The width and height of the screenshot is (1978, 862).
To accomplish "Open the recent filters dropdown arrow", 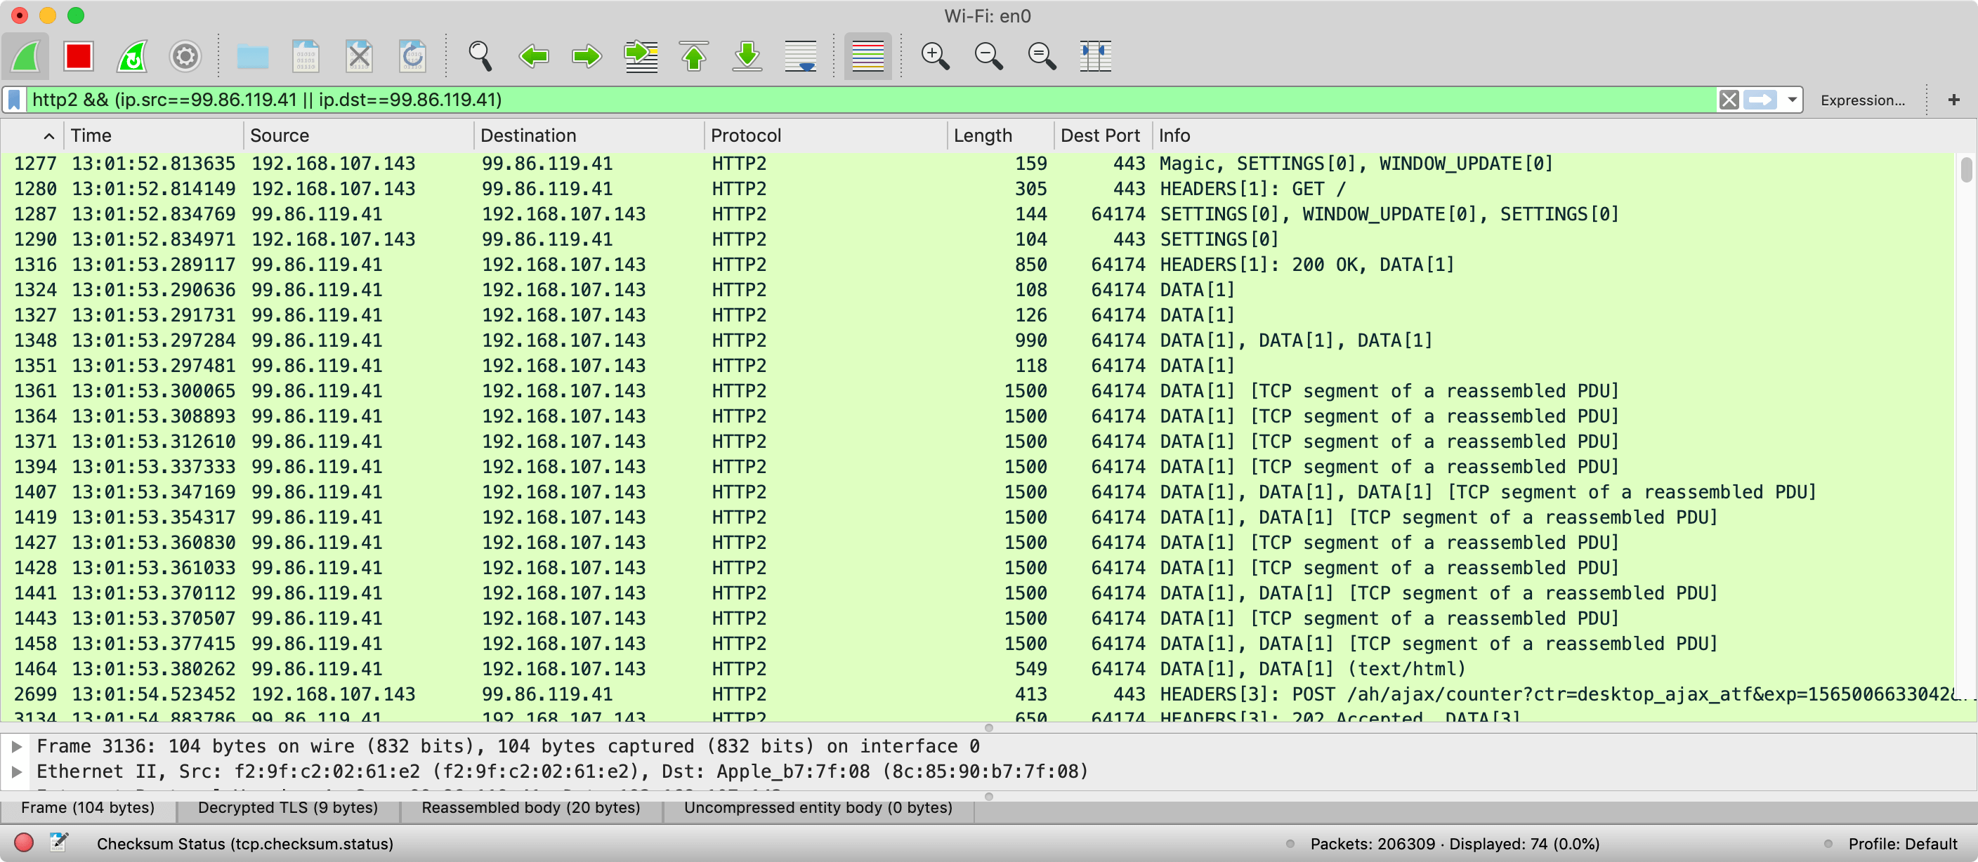I will coord(1791,100).
